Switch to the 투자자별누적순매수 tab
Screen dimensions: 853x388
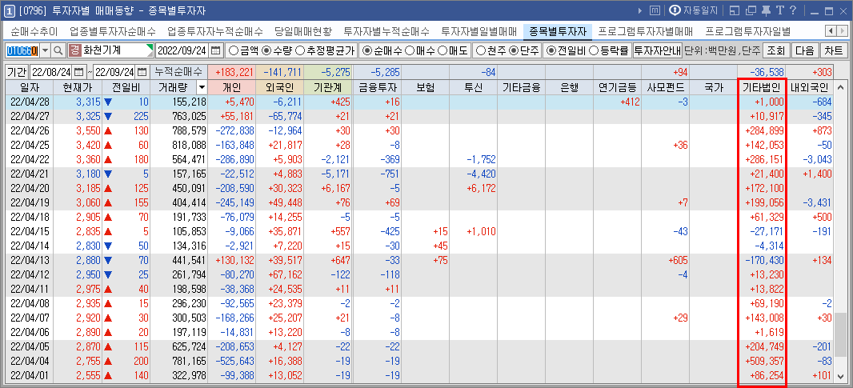pos(386,31)
